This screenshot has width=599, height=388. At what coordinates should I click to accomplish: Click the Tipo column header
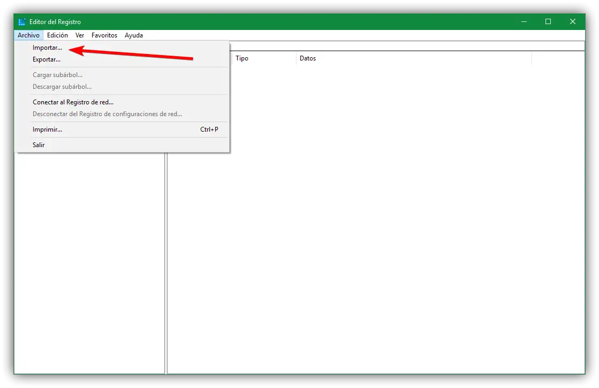[x=263, y=58]
